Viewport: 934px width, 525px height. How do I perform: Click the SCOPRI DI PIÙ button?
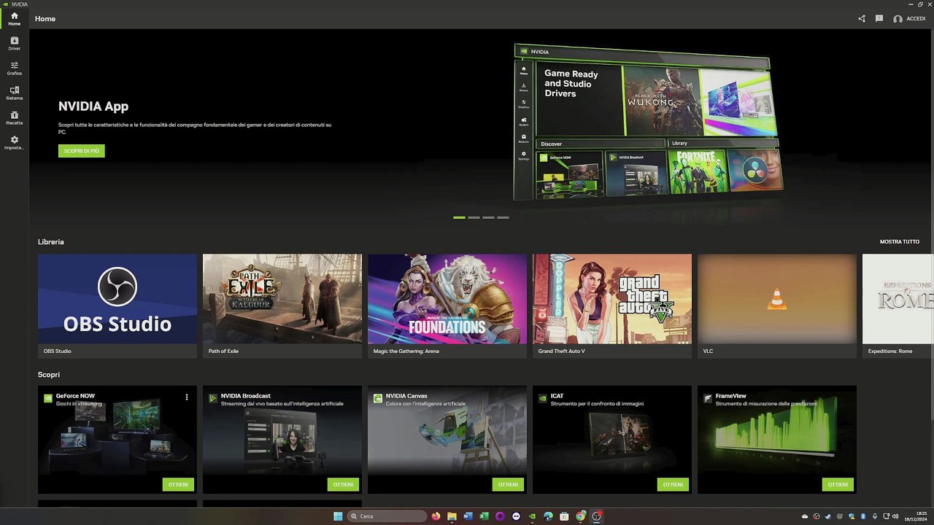[82, 151]
